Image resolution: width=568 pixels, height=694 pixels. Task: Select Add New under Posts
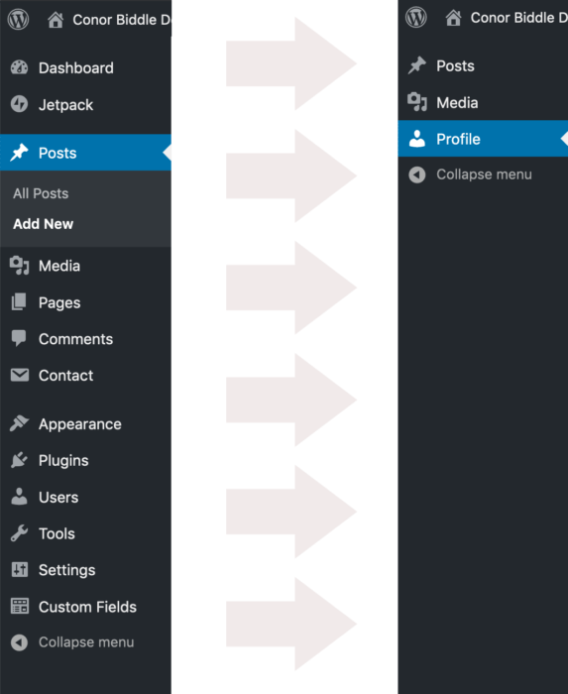click(43, 224)
